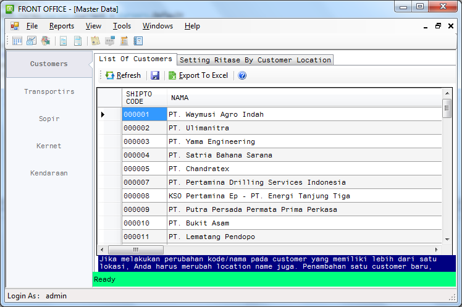Open the Reports menu
Screen dimensions: 462x307
coord(62,26)
